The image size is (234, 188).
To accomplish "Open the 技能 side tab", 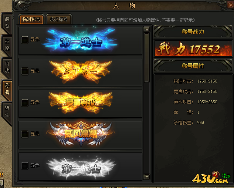I will pyautogui.click(x=7, y=45).
